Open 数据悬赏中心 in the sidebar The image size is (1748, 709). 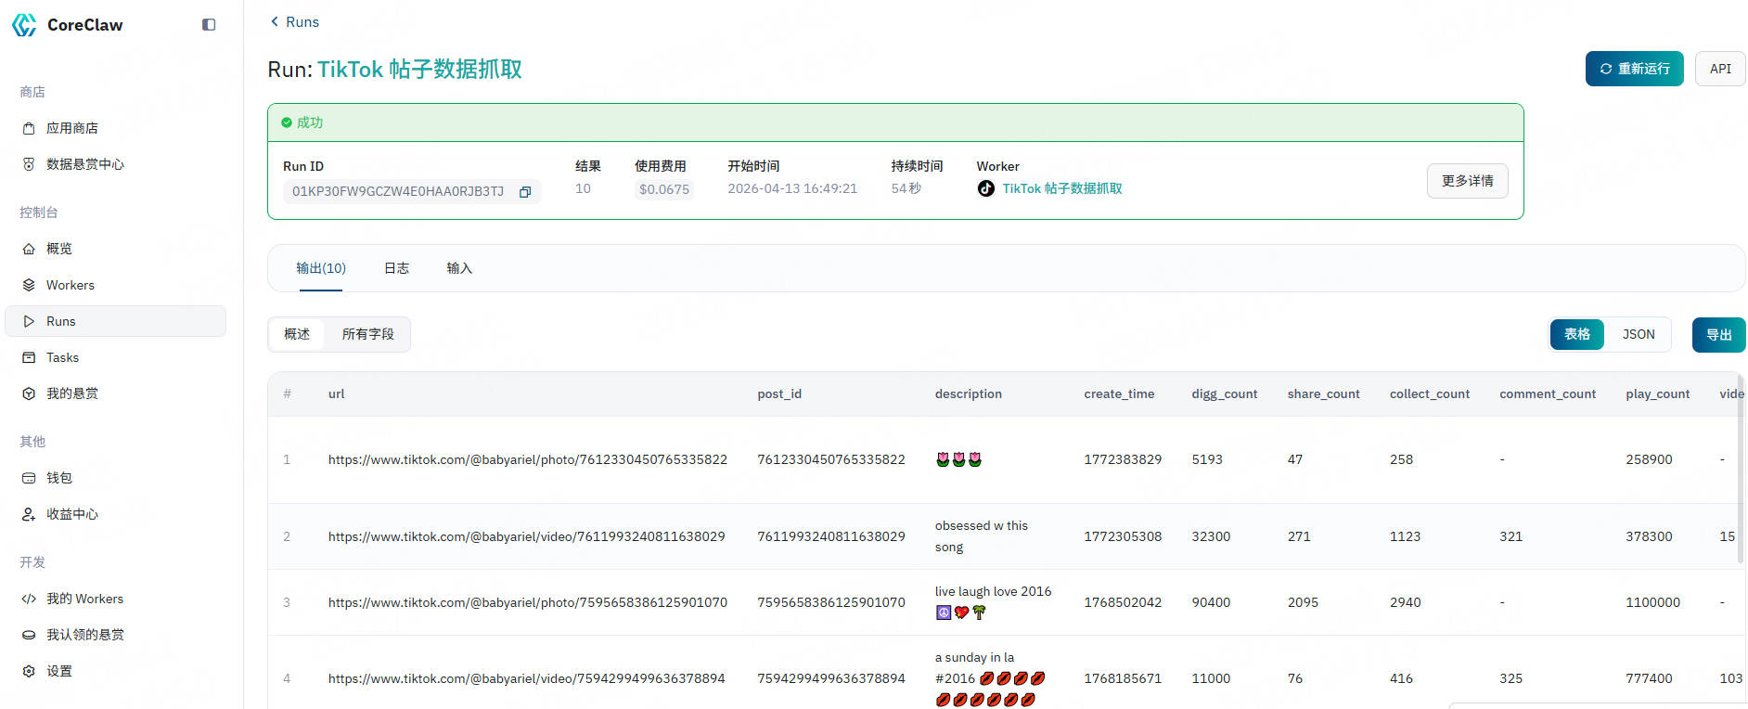(84, 164)
